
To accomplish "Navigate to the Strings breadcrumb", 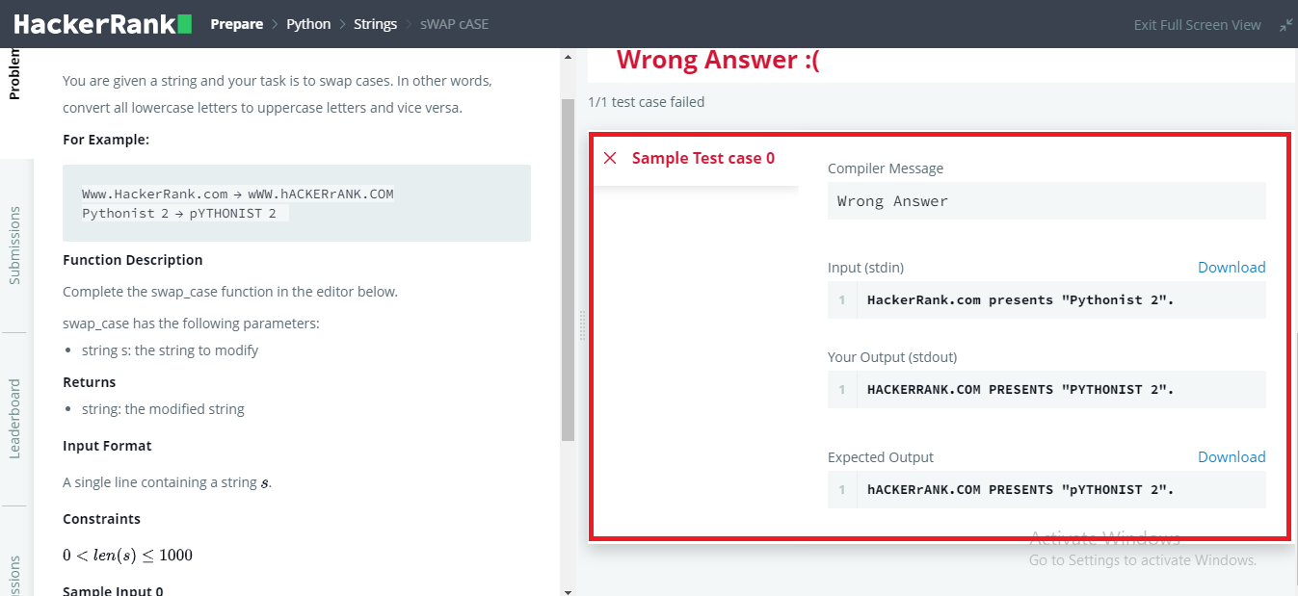I will tap(375, 24).
